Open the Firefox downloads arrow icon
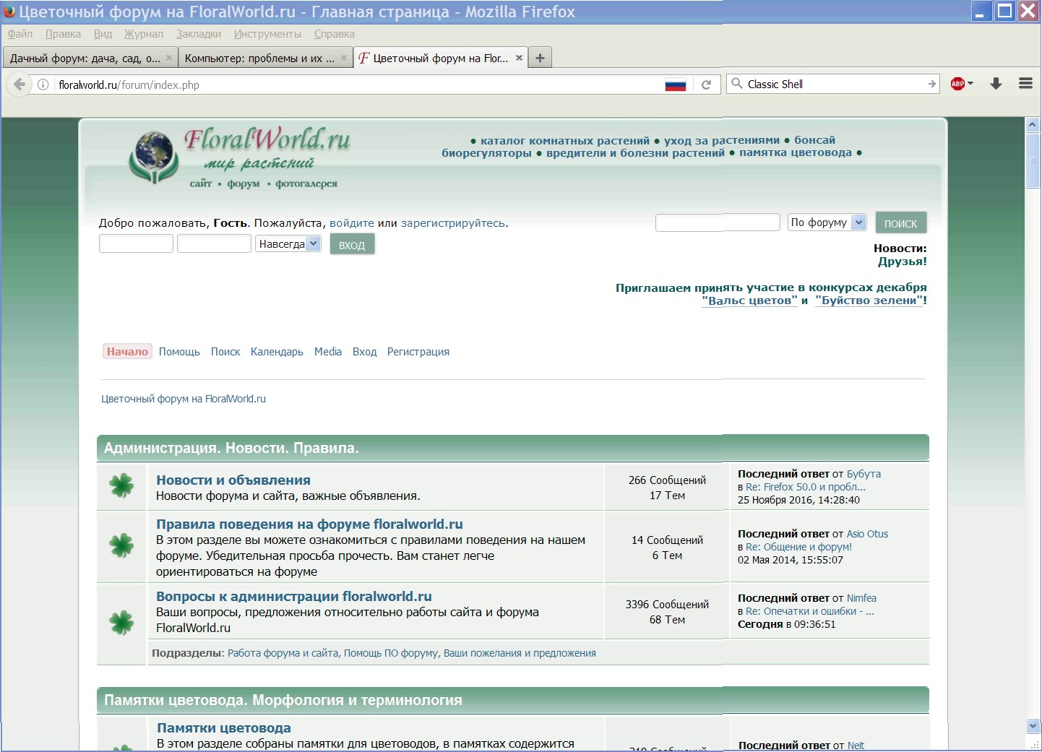This screenshot has height=752, width=1042. (x=996, y=84)
